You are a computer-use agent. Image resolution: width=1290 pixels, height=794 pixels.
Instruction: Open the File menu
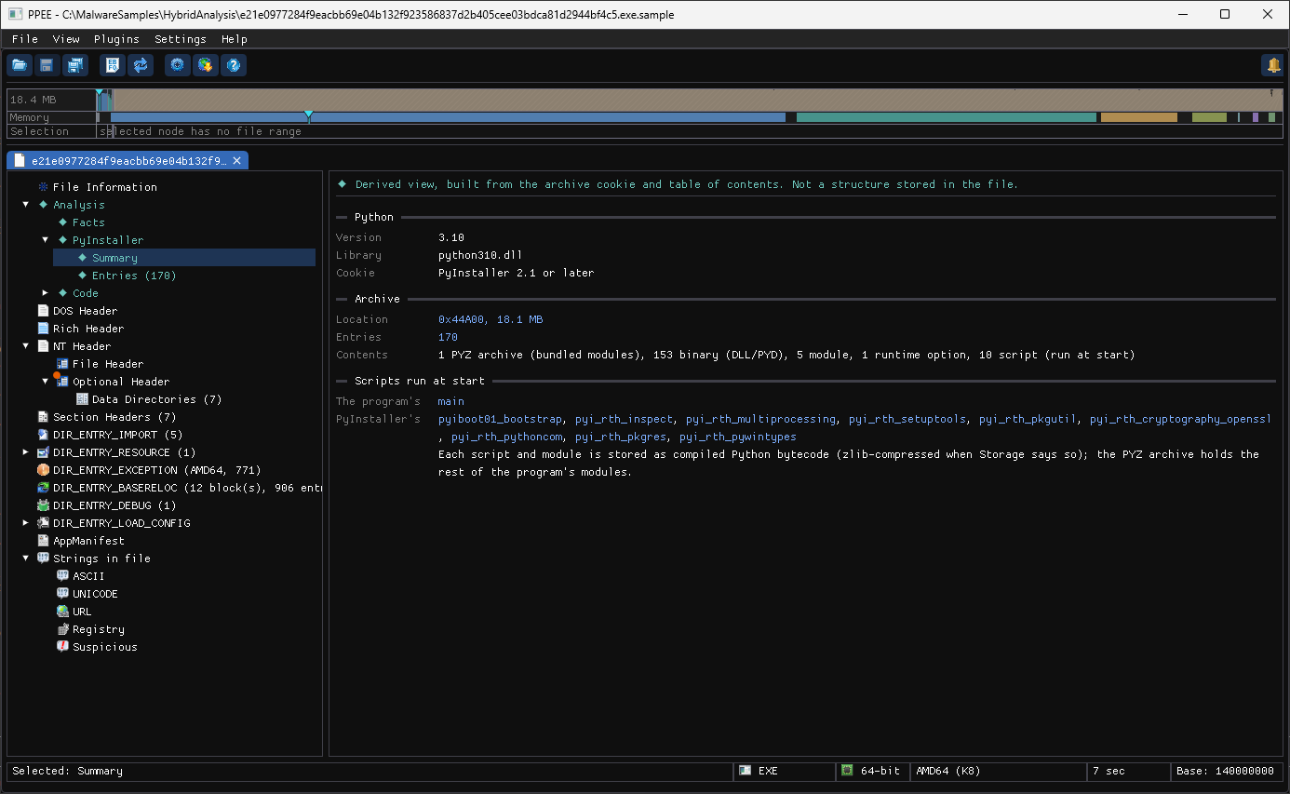tap(25, 39)
